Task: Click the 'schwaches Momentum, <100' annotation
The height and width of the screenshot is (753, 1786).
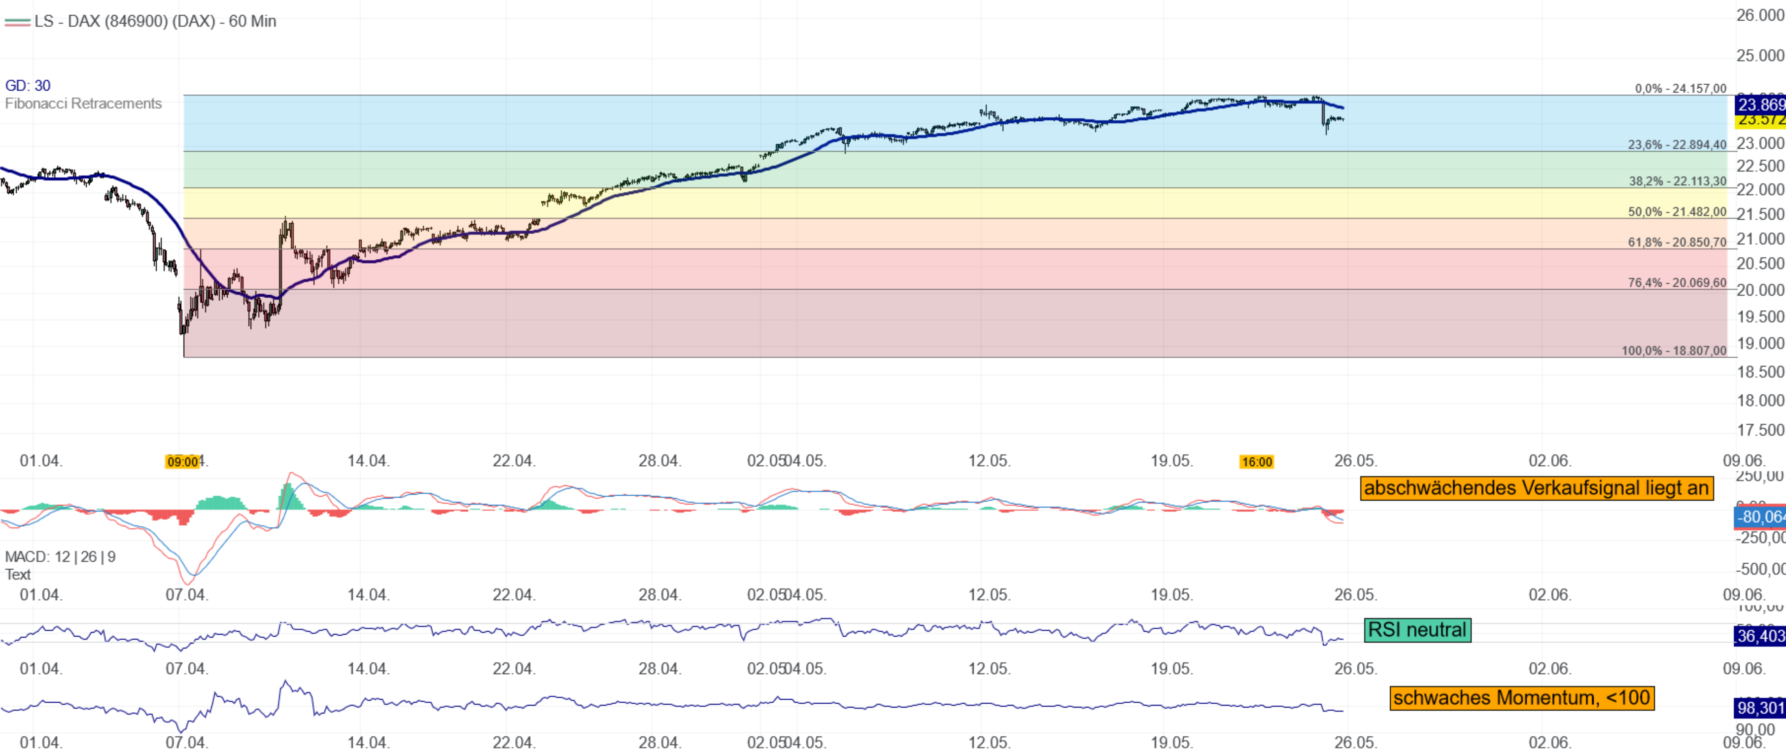Action: point(1522,697)
